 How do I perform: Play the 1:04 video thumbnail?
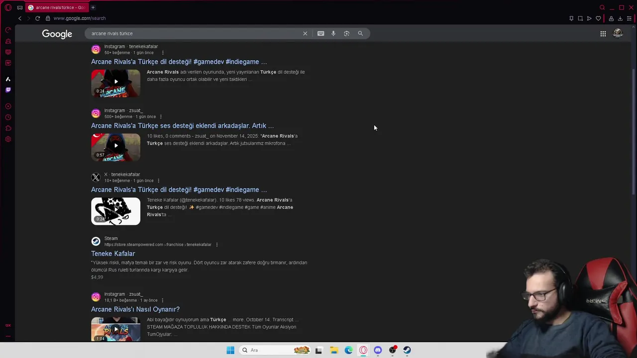(115, 329)
